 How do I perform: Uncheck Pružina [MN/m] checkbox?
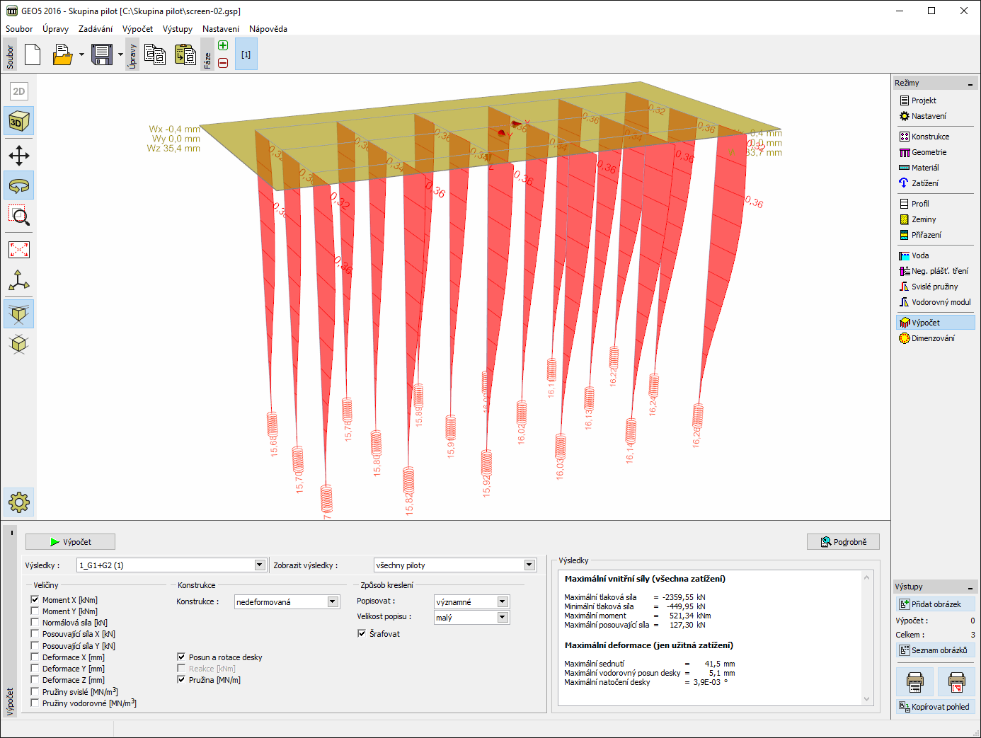pyautogui.click(x=181, y=679)
